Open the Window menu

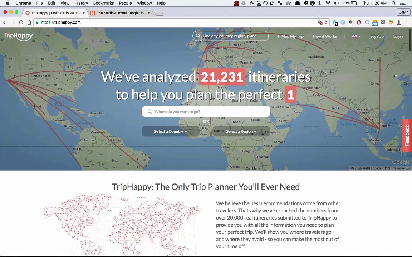144,3
